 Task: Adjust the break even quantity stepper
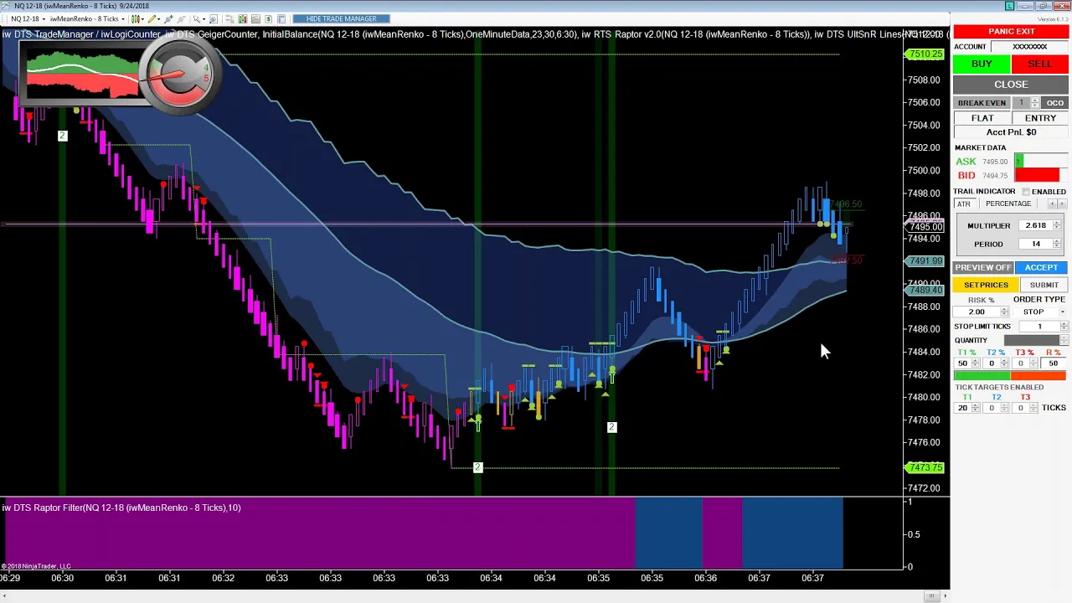click(x=1035, y=103)
